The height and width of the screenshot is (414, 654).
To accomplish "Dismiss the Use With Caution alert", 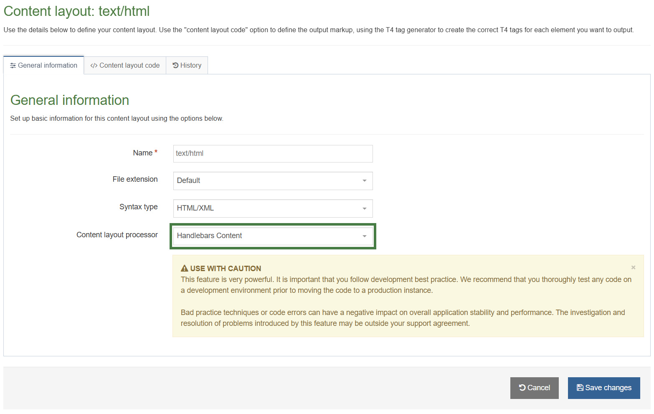I will [633, 267].
